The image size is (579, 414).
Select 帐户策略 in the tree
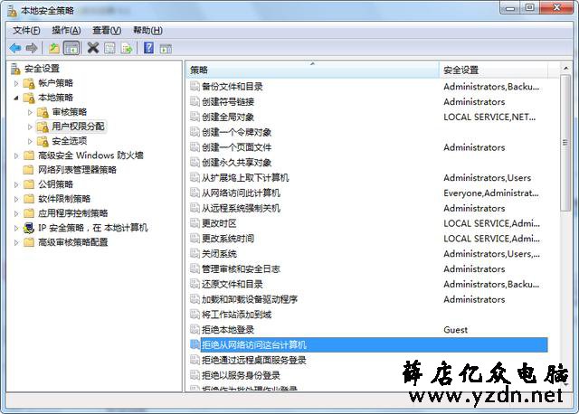[x=56, y=83]
